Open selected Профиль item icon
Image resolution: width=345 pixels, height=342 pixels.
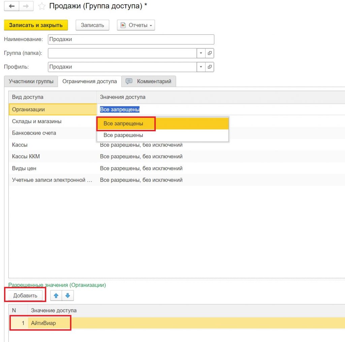[210, 67]
